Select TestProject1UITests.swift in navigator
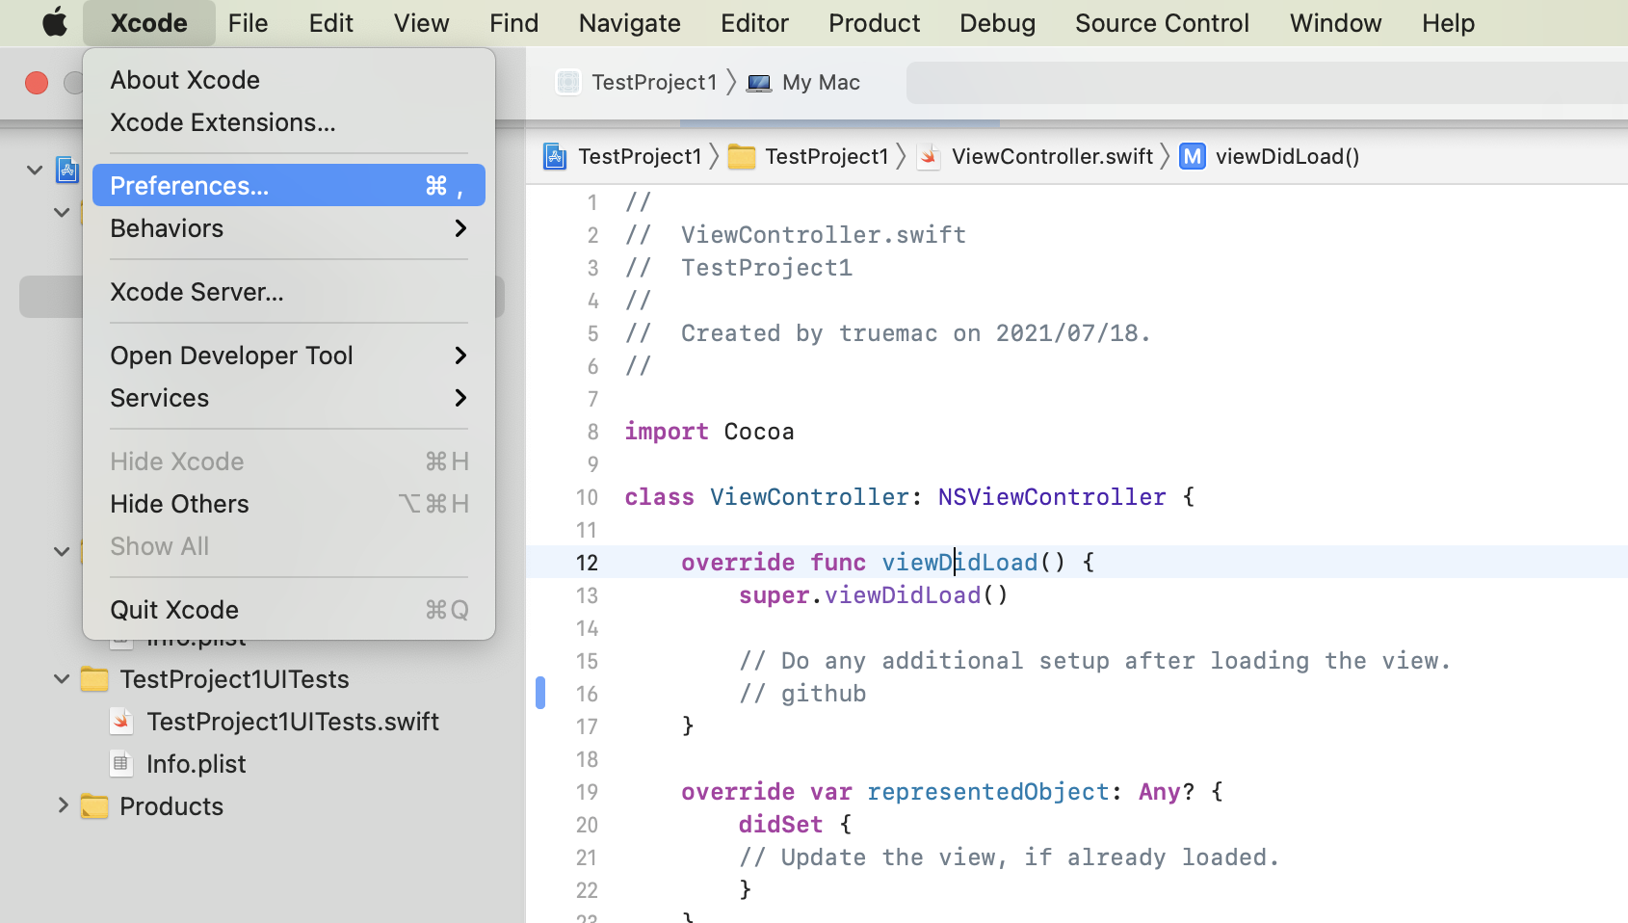The height and width of the screenshot is (923, 1628). click(x=293, y=722)
